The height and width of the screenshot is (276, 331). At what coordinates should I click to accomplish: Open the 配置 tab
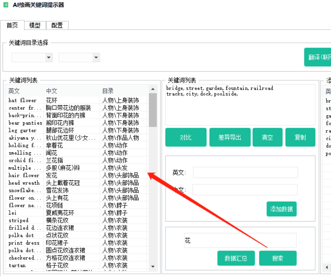pyautogui.click(x=57, y=25)
